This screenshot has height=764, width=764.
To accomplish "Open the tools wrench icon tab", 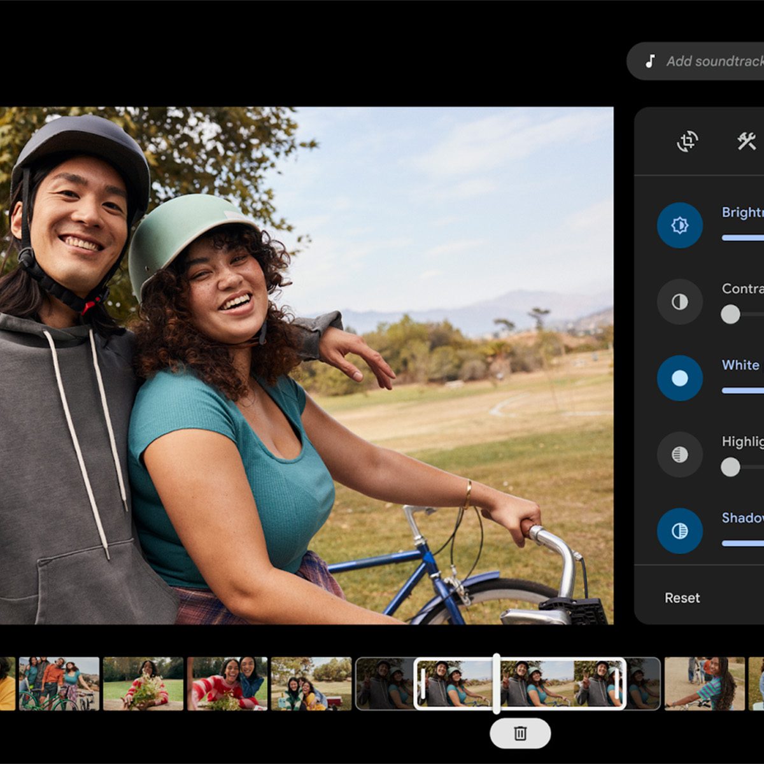I will (x=746, y=141).
